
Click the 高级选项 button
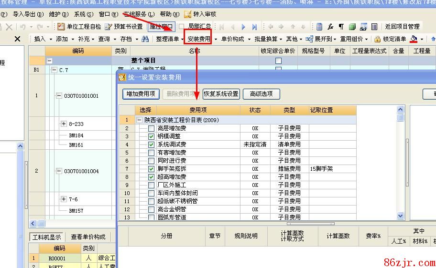click(261, 94)
